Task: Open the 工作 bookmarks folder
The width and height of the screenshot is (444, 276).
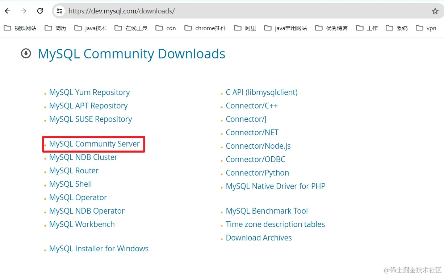Action: [367, 28]
